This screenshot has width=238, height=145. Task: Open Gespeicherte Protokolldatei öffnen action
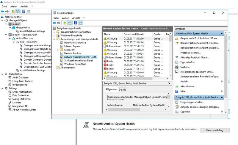tap(199, 38)
